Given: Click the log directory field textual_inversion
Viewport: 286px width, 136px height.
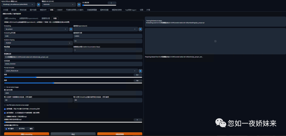Looking at the screenshot, I should 73,64.
